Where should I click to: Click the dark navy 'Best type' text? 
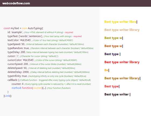111,54
